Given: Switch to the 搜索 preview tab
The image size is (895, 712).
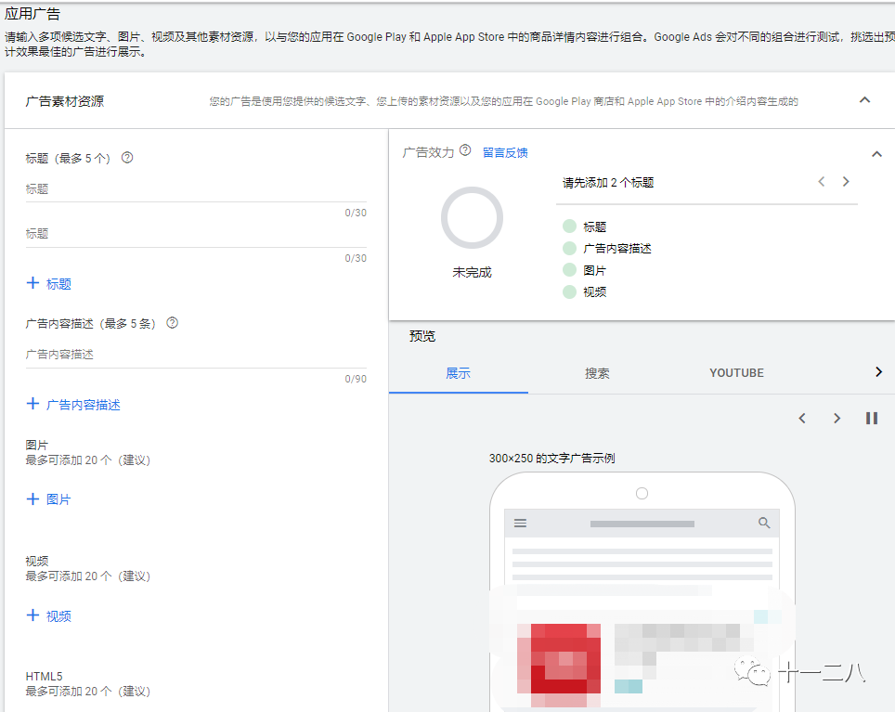Looking at the screenshot, I should pyautogui.click(x=597, y=372).
